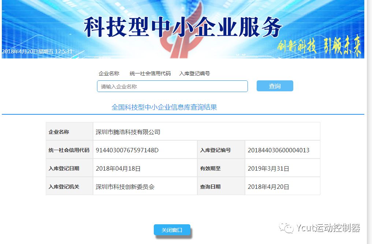Select the 入库登记编号 search tab

pos(194,74)
